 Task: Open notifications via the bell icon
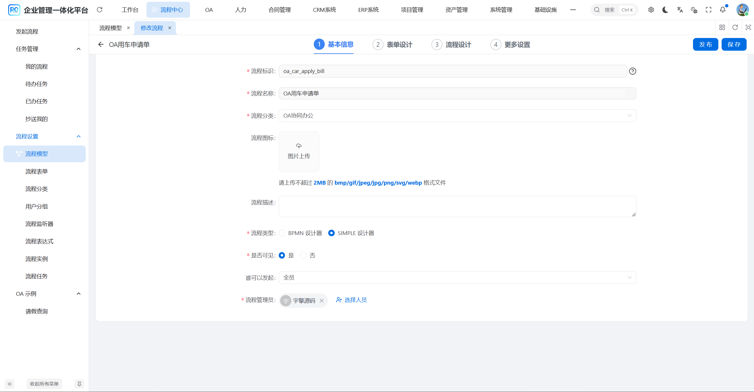(x=722, y=10)
